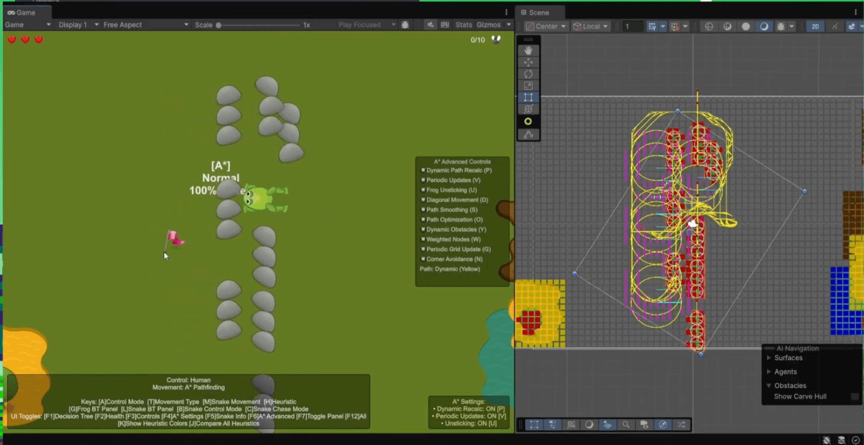Toggle Show Carve Hull checkbox

855,396
